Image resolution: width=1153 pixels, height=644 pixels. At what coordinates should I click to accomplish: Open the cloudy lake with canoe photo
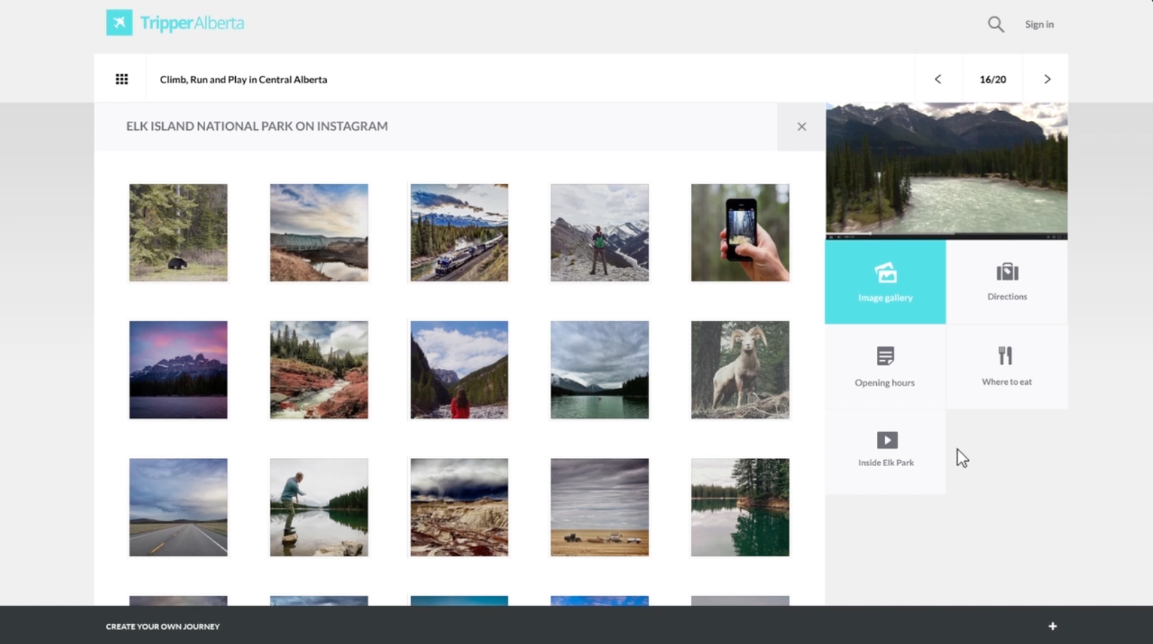(x=599, y=370)
